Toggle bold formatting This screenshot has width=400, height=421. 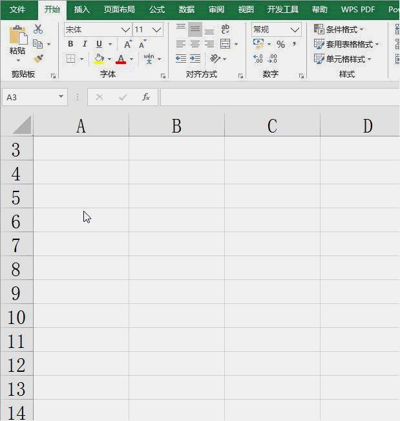(70, 45)
